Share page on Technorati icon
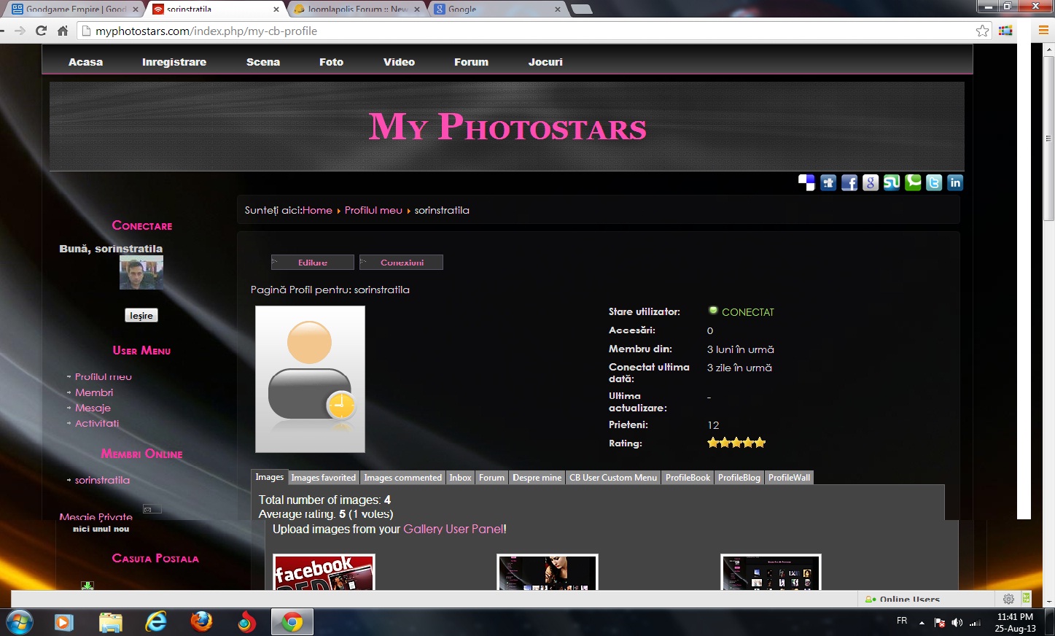This screenshot has width=1055, height=636. coord(913,183)
